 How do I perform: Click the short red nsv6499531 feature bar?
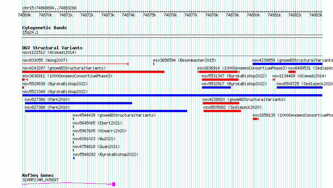coord(292,72)
